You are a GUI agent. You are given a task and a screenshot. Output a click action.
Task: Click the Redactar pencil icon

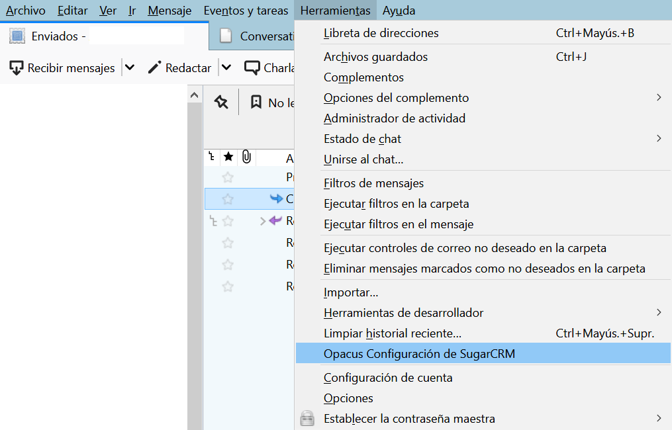pyautogui.click(x=154, y=67)
